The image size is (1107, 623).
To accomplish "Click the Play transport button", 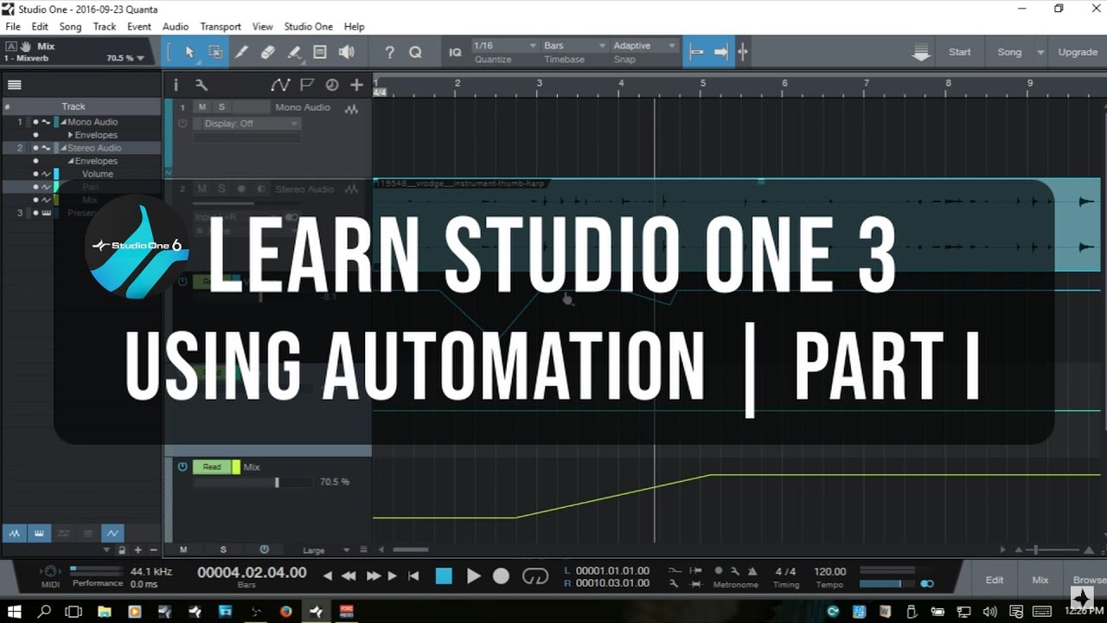I will click(x=473, y=575).
